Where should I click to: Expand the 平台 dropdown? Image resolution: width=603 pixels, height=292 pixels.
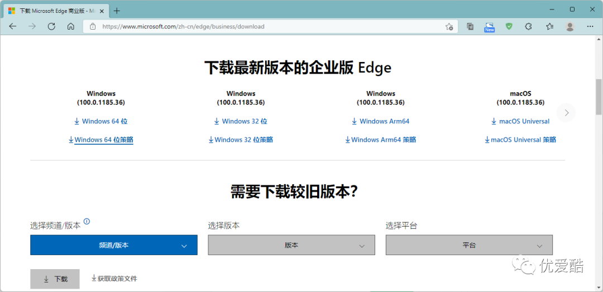coord(469,245)
